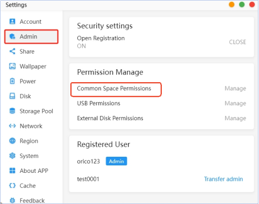
Task: Manage Common Space Permissions
Action: [235, 89]
